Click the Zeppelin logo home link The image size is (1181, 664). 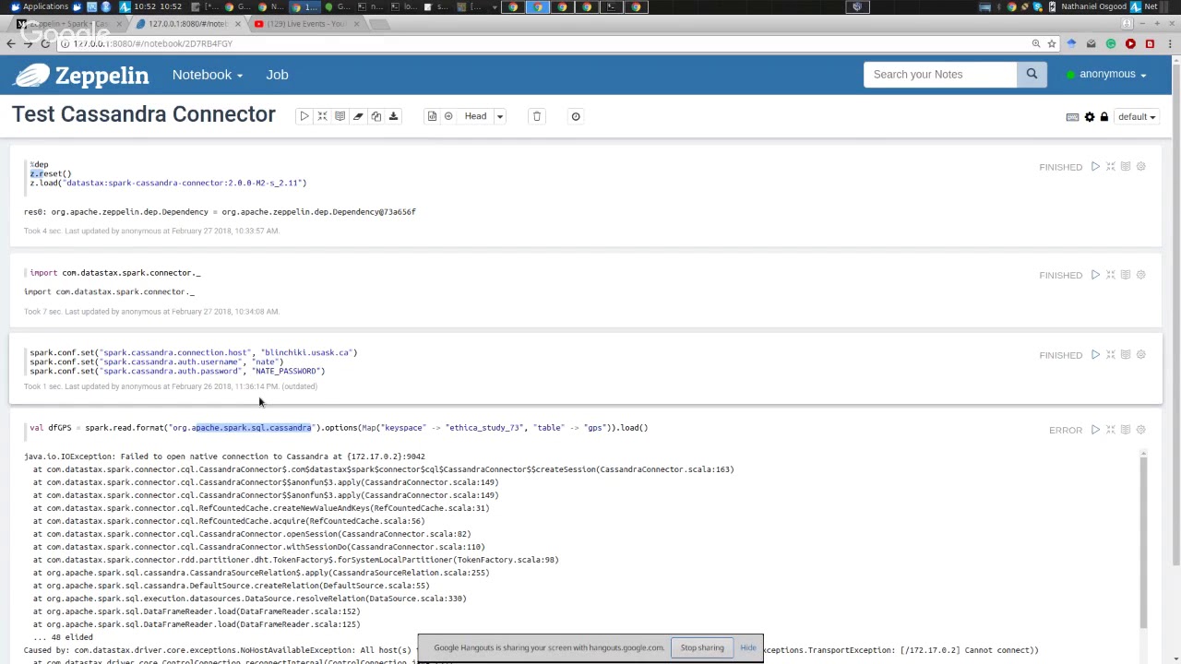[x=81, y=75]
